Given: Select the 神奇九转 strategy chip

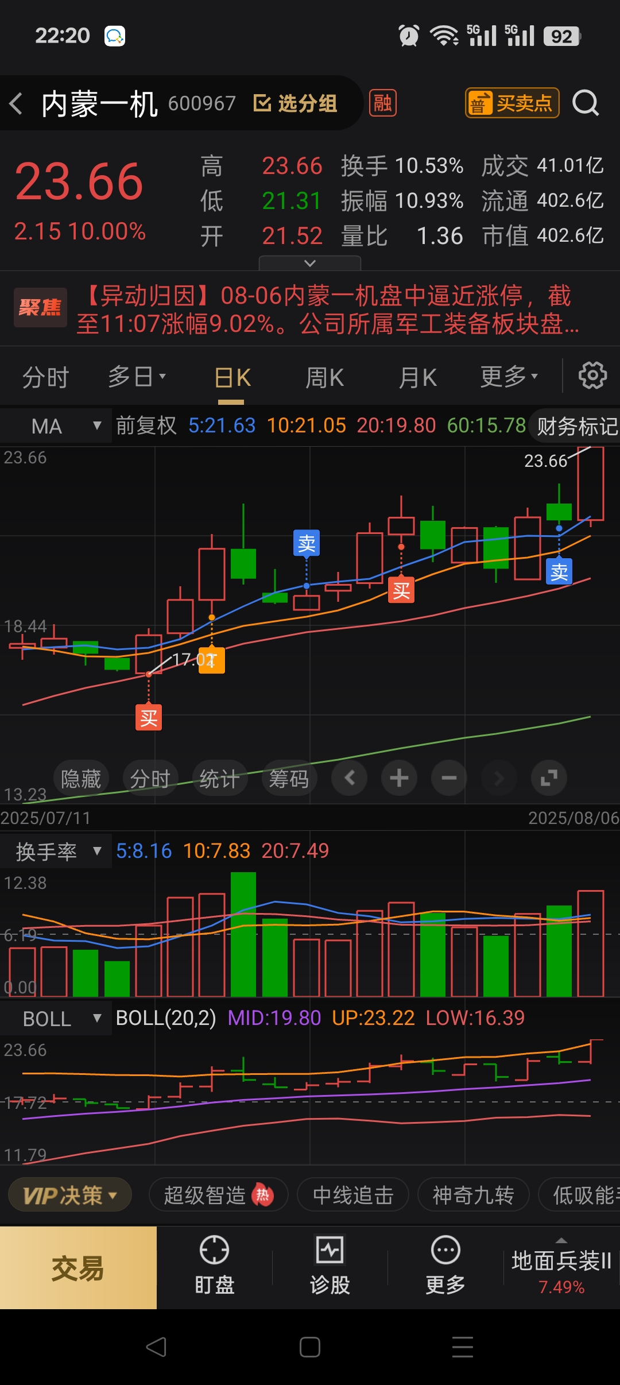Looking at the screenshot, I should [x=473, y=1196].
